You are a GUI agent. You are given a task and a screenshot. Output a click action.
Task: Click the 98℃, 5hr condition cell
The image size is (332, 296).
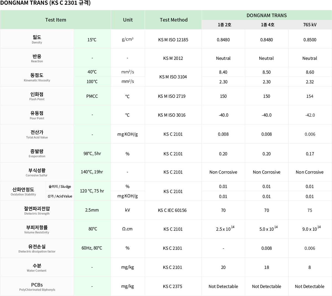[92, 153]
